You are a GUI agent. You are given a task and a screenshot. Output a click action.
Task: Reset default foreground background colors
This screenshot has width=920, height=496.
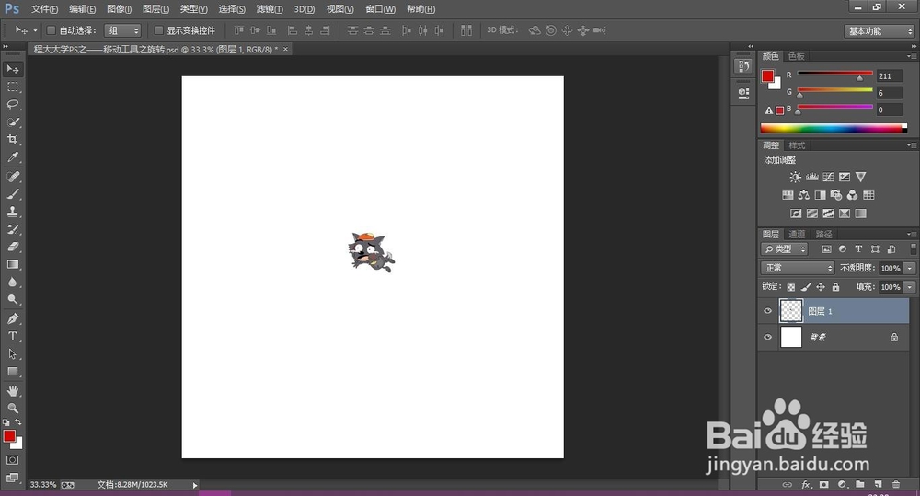click(x=6, y=422)
